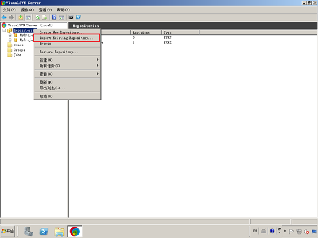The height and width of the screenshot is (238, 318).
Task: Choose 刷新(F) in the context menu
Action: 67,82
